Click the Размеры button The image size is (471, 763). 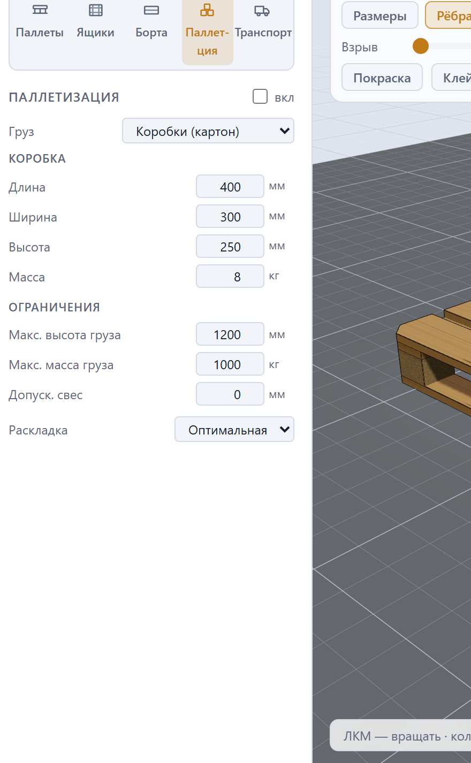pyautogui.click(x=380, y=16)
